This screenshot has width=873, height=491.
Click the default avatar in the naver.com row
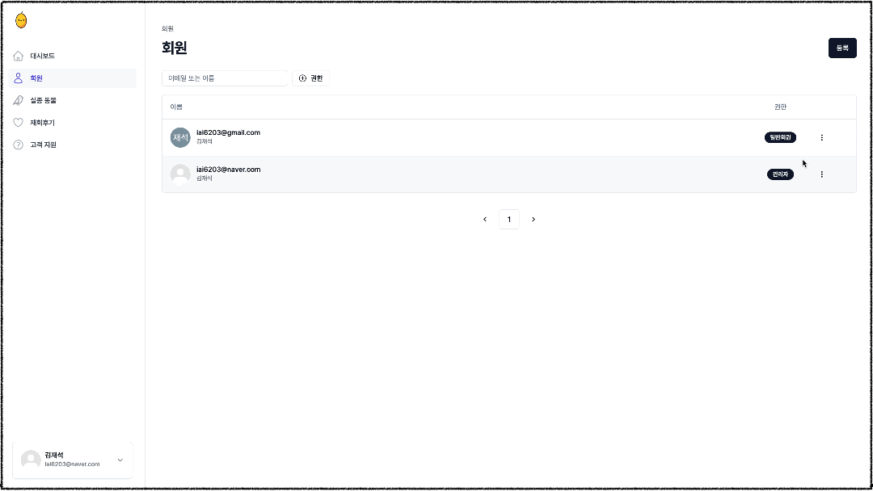click(x=180, y=174)
